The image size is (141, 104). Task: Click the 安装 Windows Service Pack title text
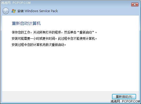click(x=37, y=11)
